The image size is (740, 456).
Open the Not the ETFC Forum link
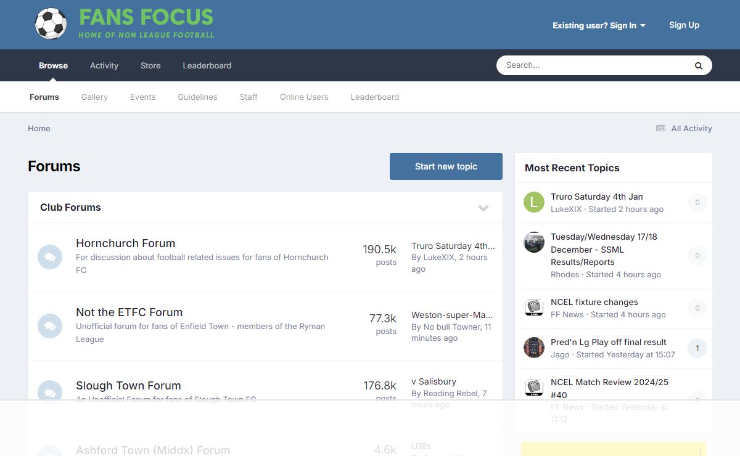(129, 312)
